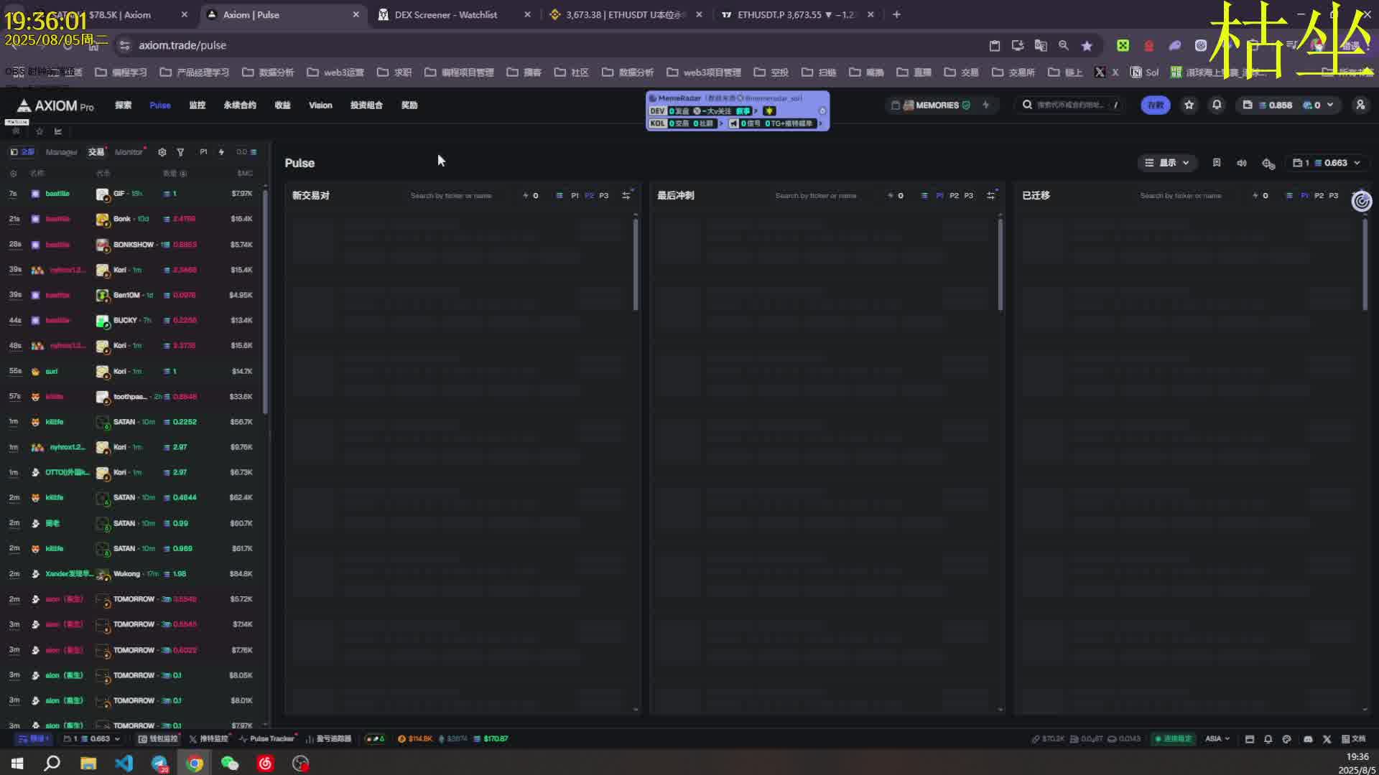Viewport: 1379px width, 775px height.
Task: Select P3 preset in 最后冲刺 column
Action: tap(969, 196)
